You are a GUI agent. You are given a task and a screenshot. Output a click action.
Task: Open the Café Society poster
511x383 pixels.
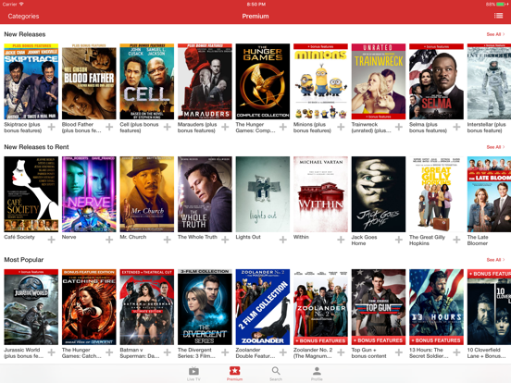[x=31, y=194]
